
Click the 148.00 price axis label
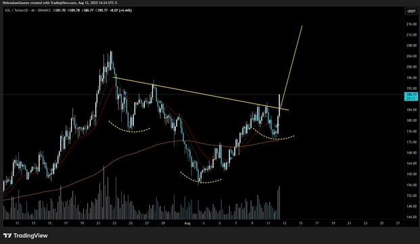tap(411, 206)
